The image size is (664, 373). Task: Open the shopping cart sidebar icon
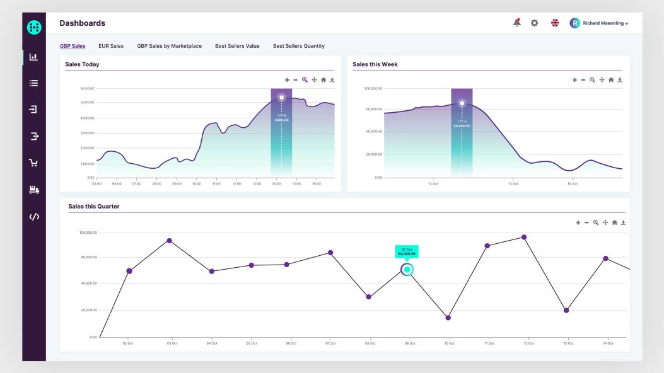click(x=34, y=163)
